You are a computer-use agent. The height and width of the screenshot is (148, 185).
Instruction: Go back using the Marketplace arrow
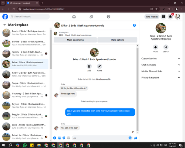click(4, 25)
